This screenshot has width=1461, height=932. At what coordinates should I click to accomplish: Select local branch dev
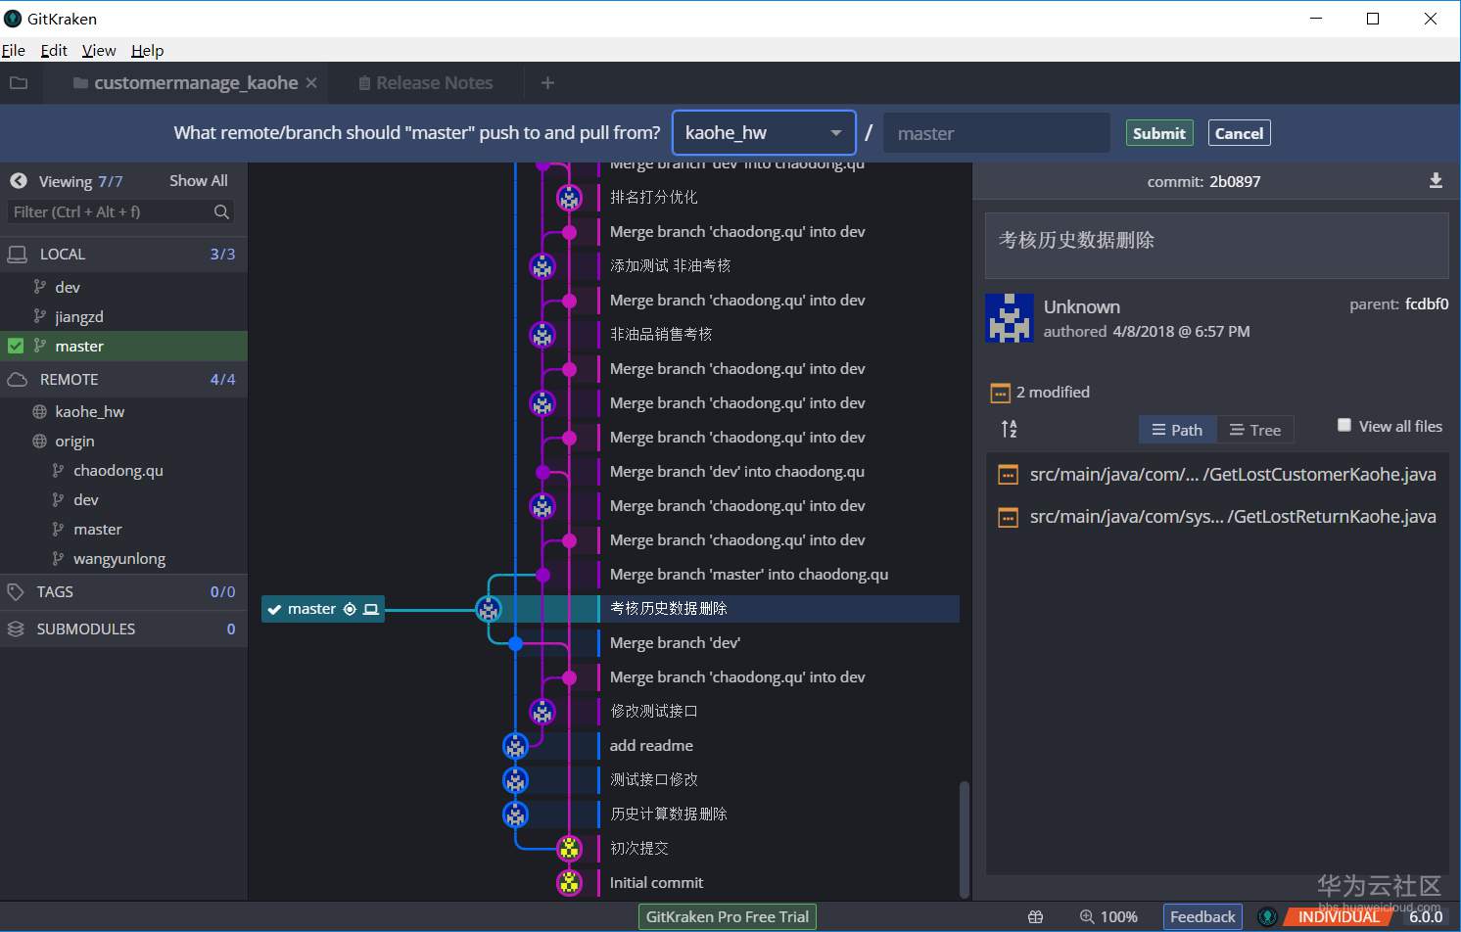(68, 287)
